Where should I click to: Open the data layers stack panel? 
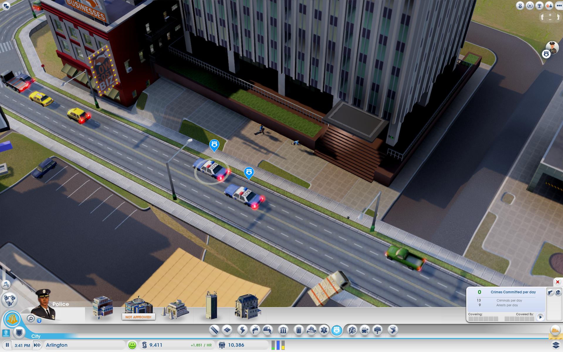(x=556, y=345)
